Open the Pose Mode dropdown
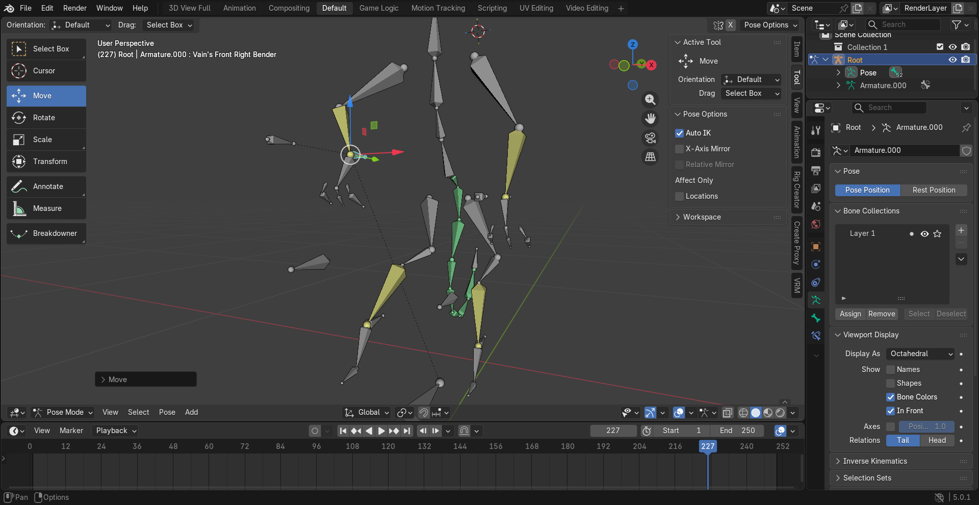Image resolution: width=979 pixels, height=505 pixels. [x=63, y=413]
